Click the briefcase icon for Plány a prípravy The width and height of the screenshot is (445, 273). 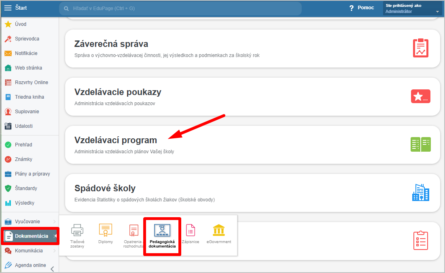pos(8,174)
